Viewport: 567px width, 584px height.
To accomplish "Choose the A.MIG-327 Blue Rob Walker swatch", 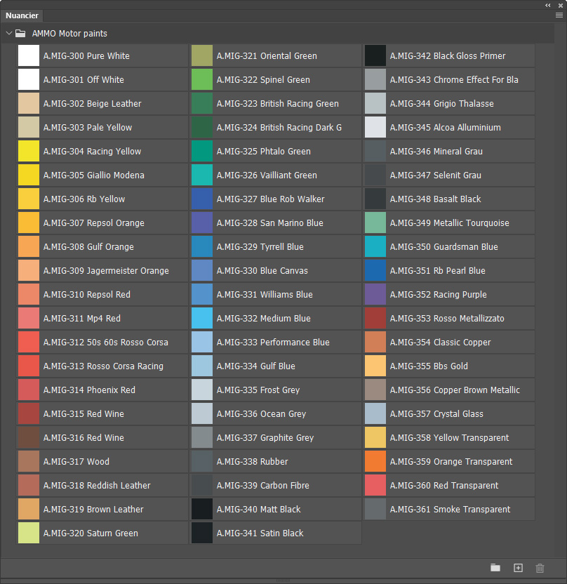I will (x=202, y=199).
